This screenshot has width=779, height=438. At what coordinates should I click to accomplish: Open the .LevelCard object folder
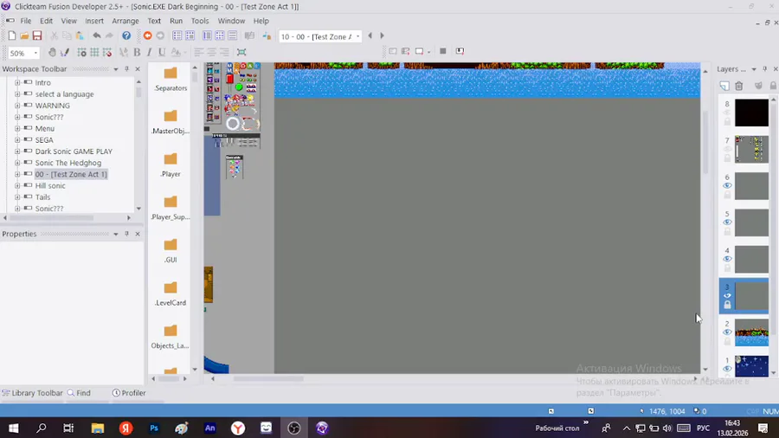(x=171, y=293)
